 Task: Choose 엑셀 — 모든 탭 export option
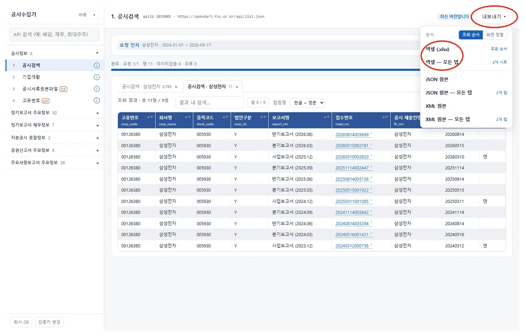tap(466, 62)
